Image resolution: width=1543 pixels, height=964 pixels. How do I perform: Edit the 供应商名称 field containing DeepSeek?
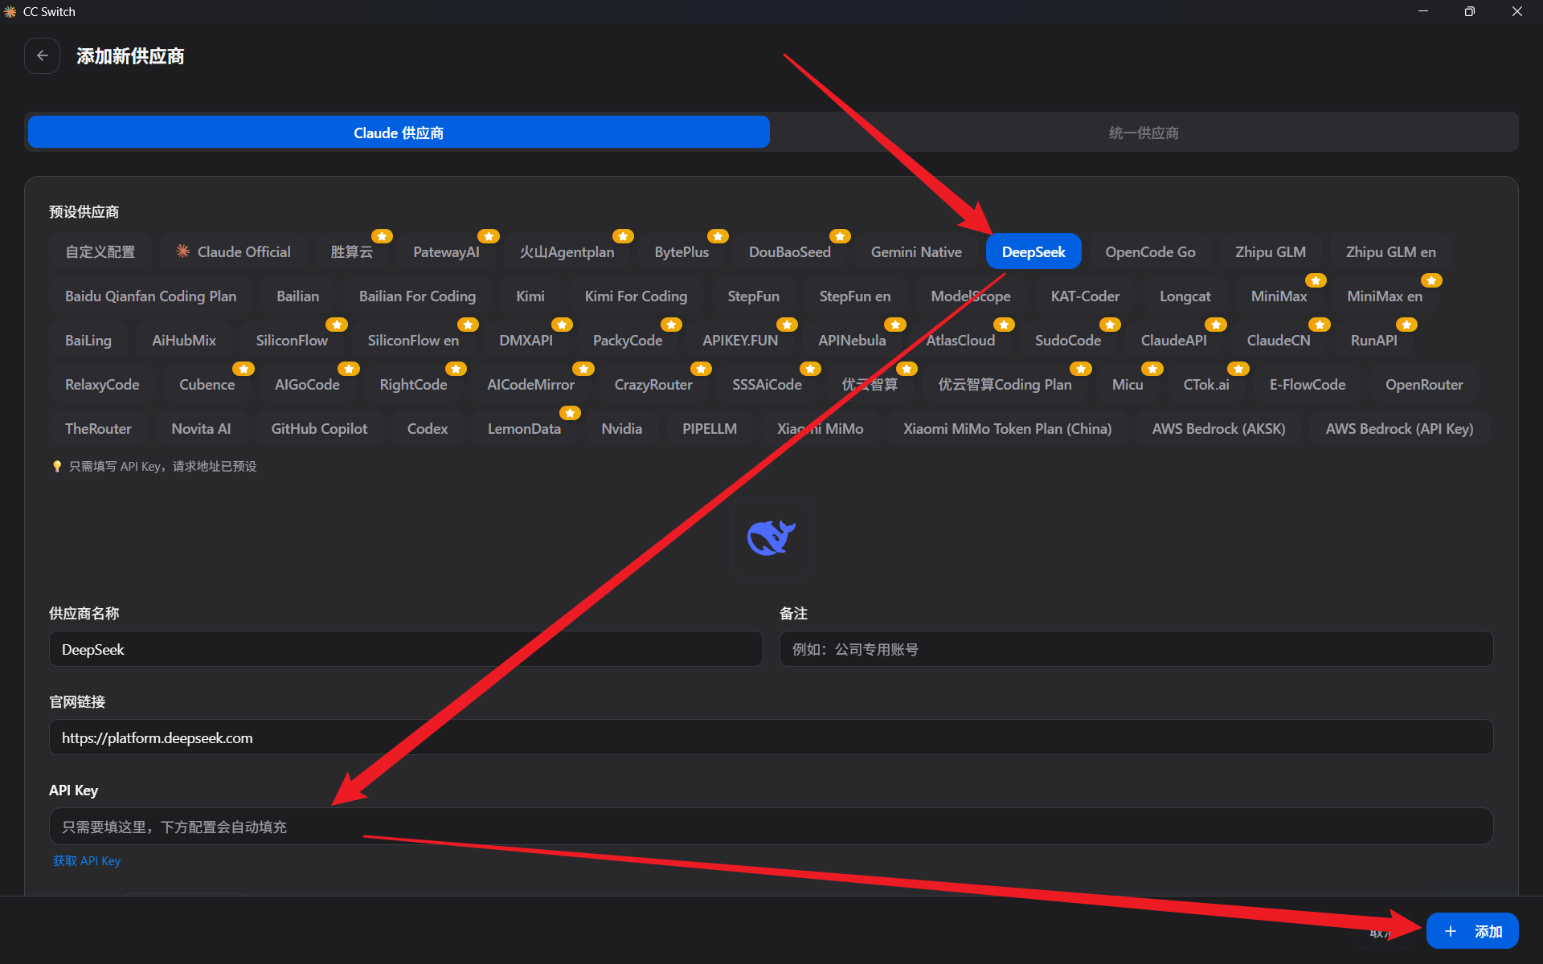click(406, 649)
